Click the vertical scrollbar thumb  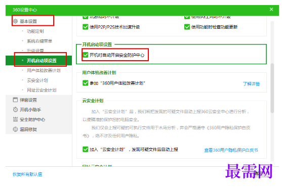click(272, 88)
